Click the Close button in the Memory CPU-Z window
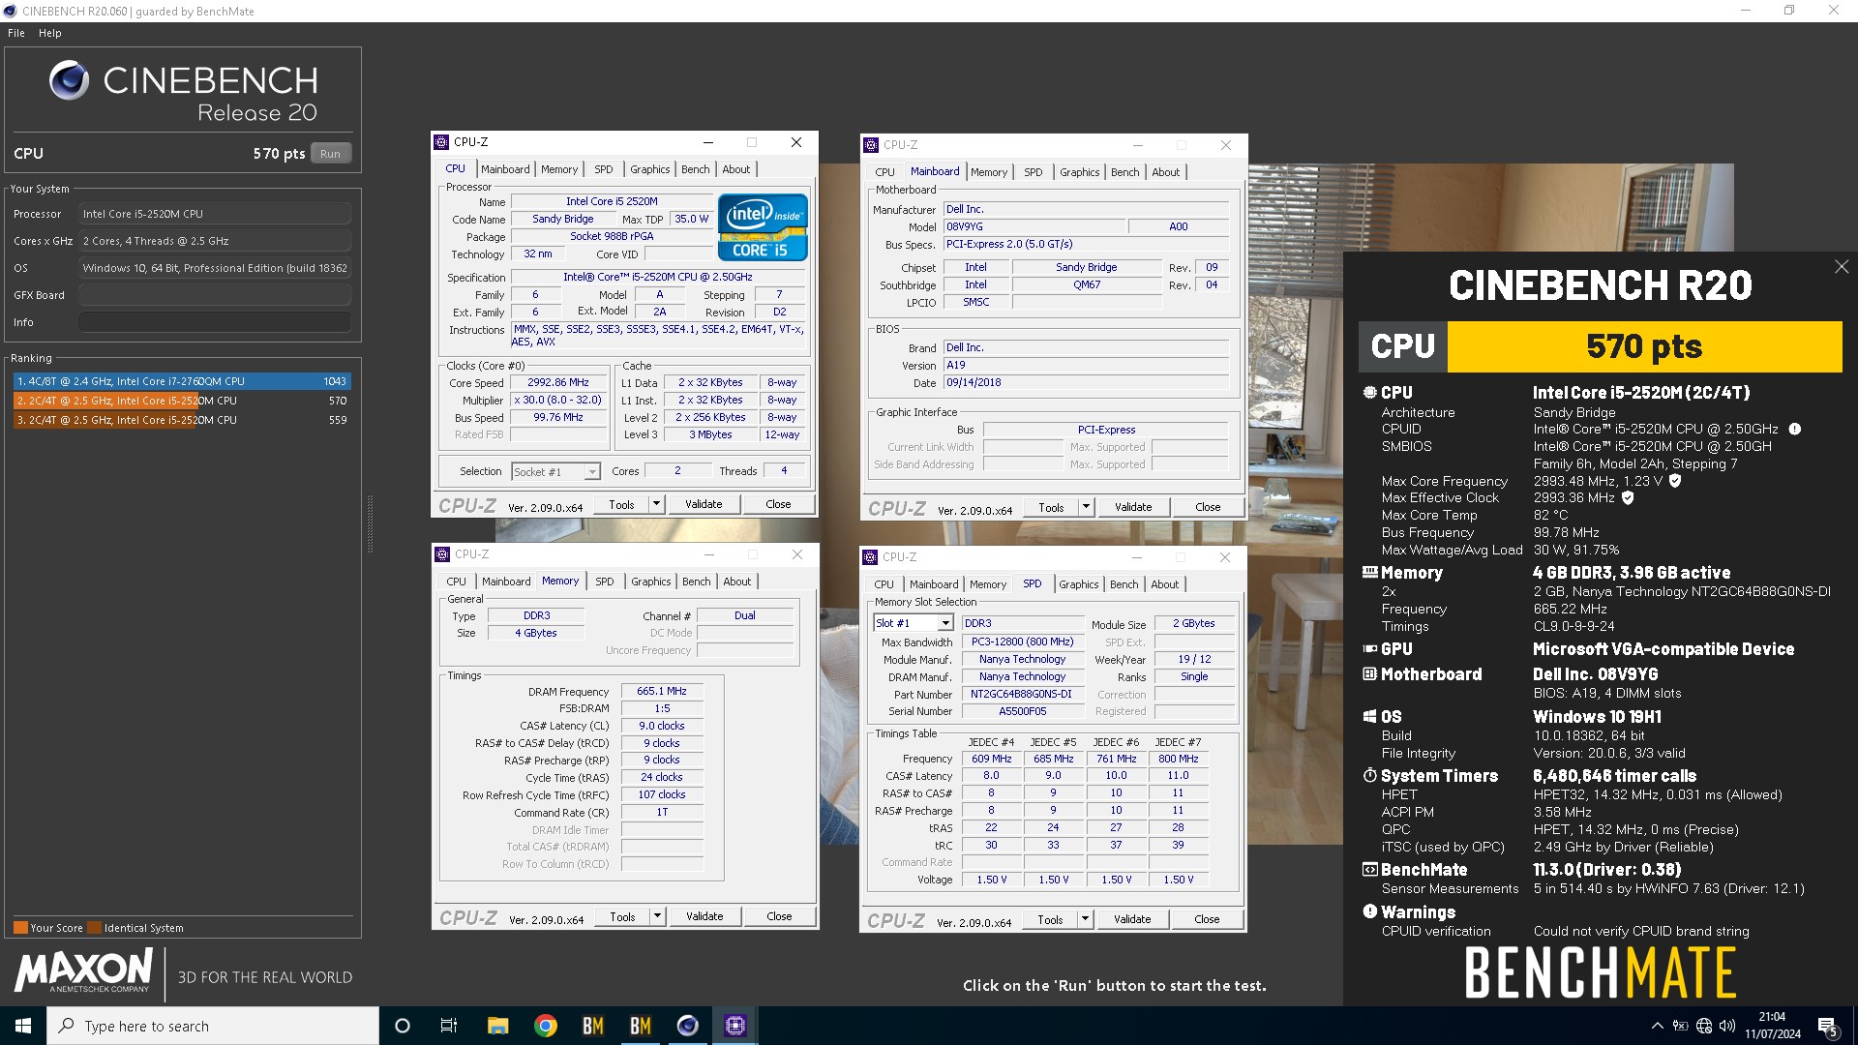The width and height of the screenshot is (1858, 1045). point(779,916)
